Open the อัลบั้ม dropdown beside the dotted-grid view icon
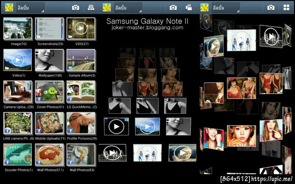The width and height of the screenshot is (295, 184). (30, 7)
